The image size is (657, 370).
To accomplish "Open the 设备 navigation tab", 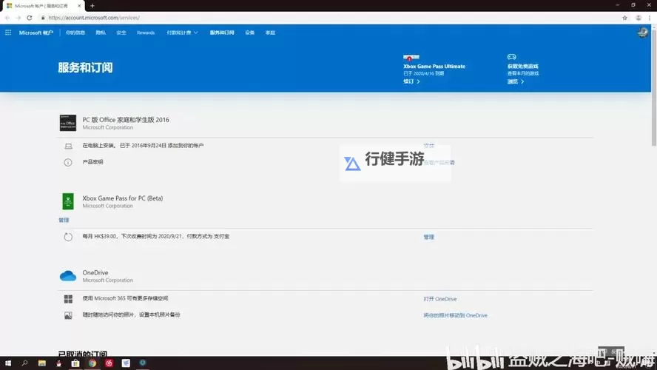I will (x=250, y=33).
